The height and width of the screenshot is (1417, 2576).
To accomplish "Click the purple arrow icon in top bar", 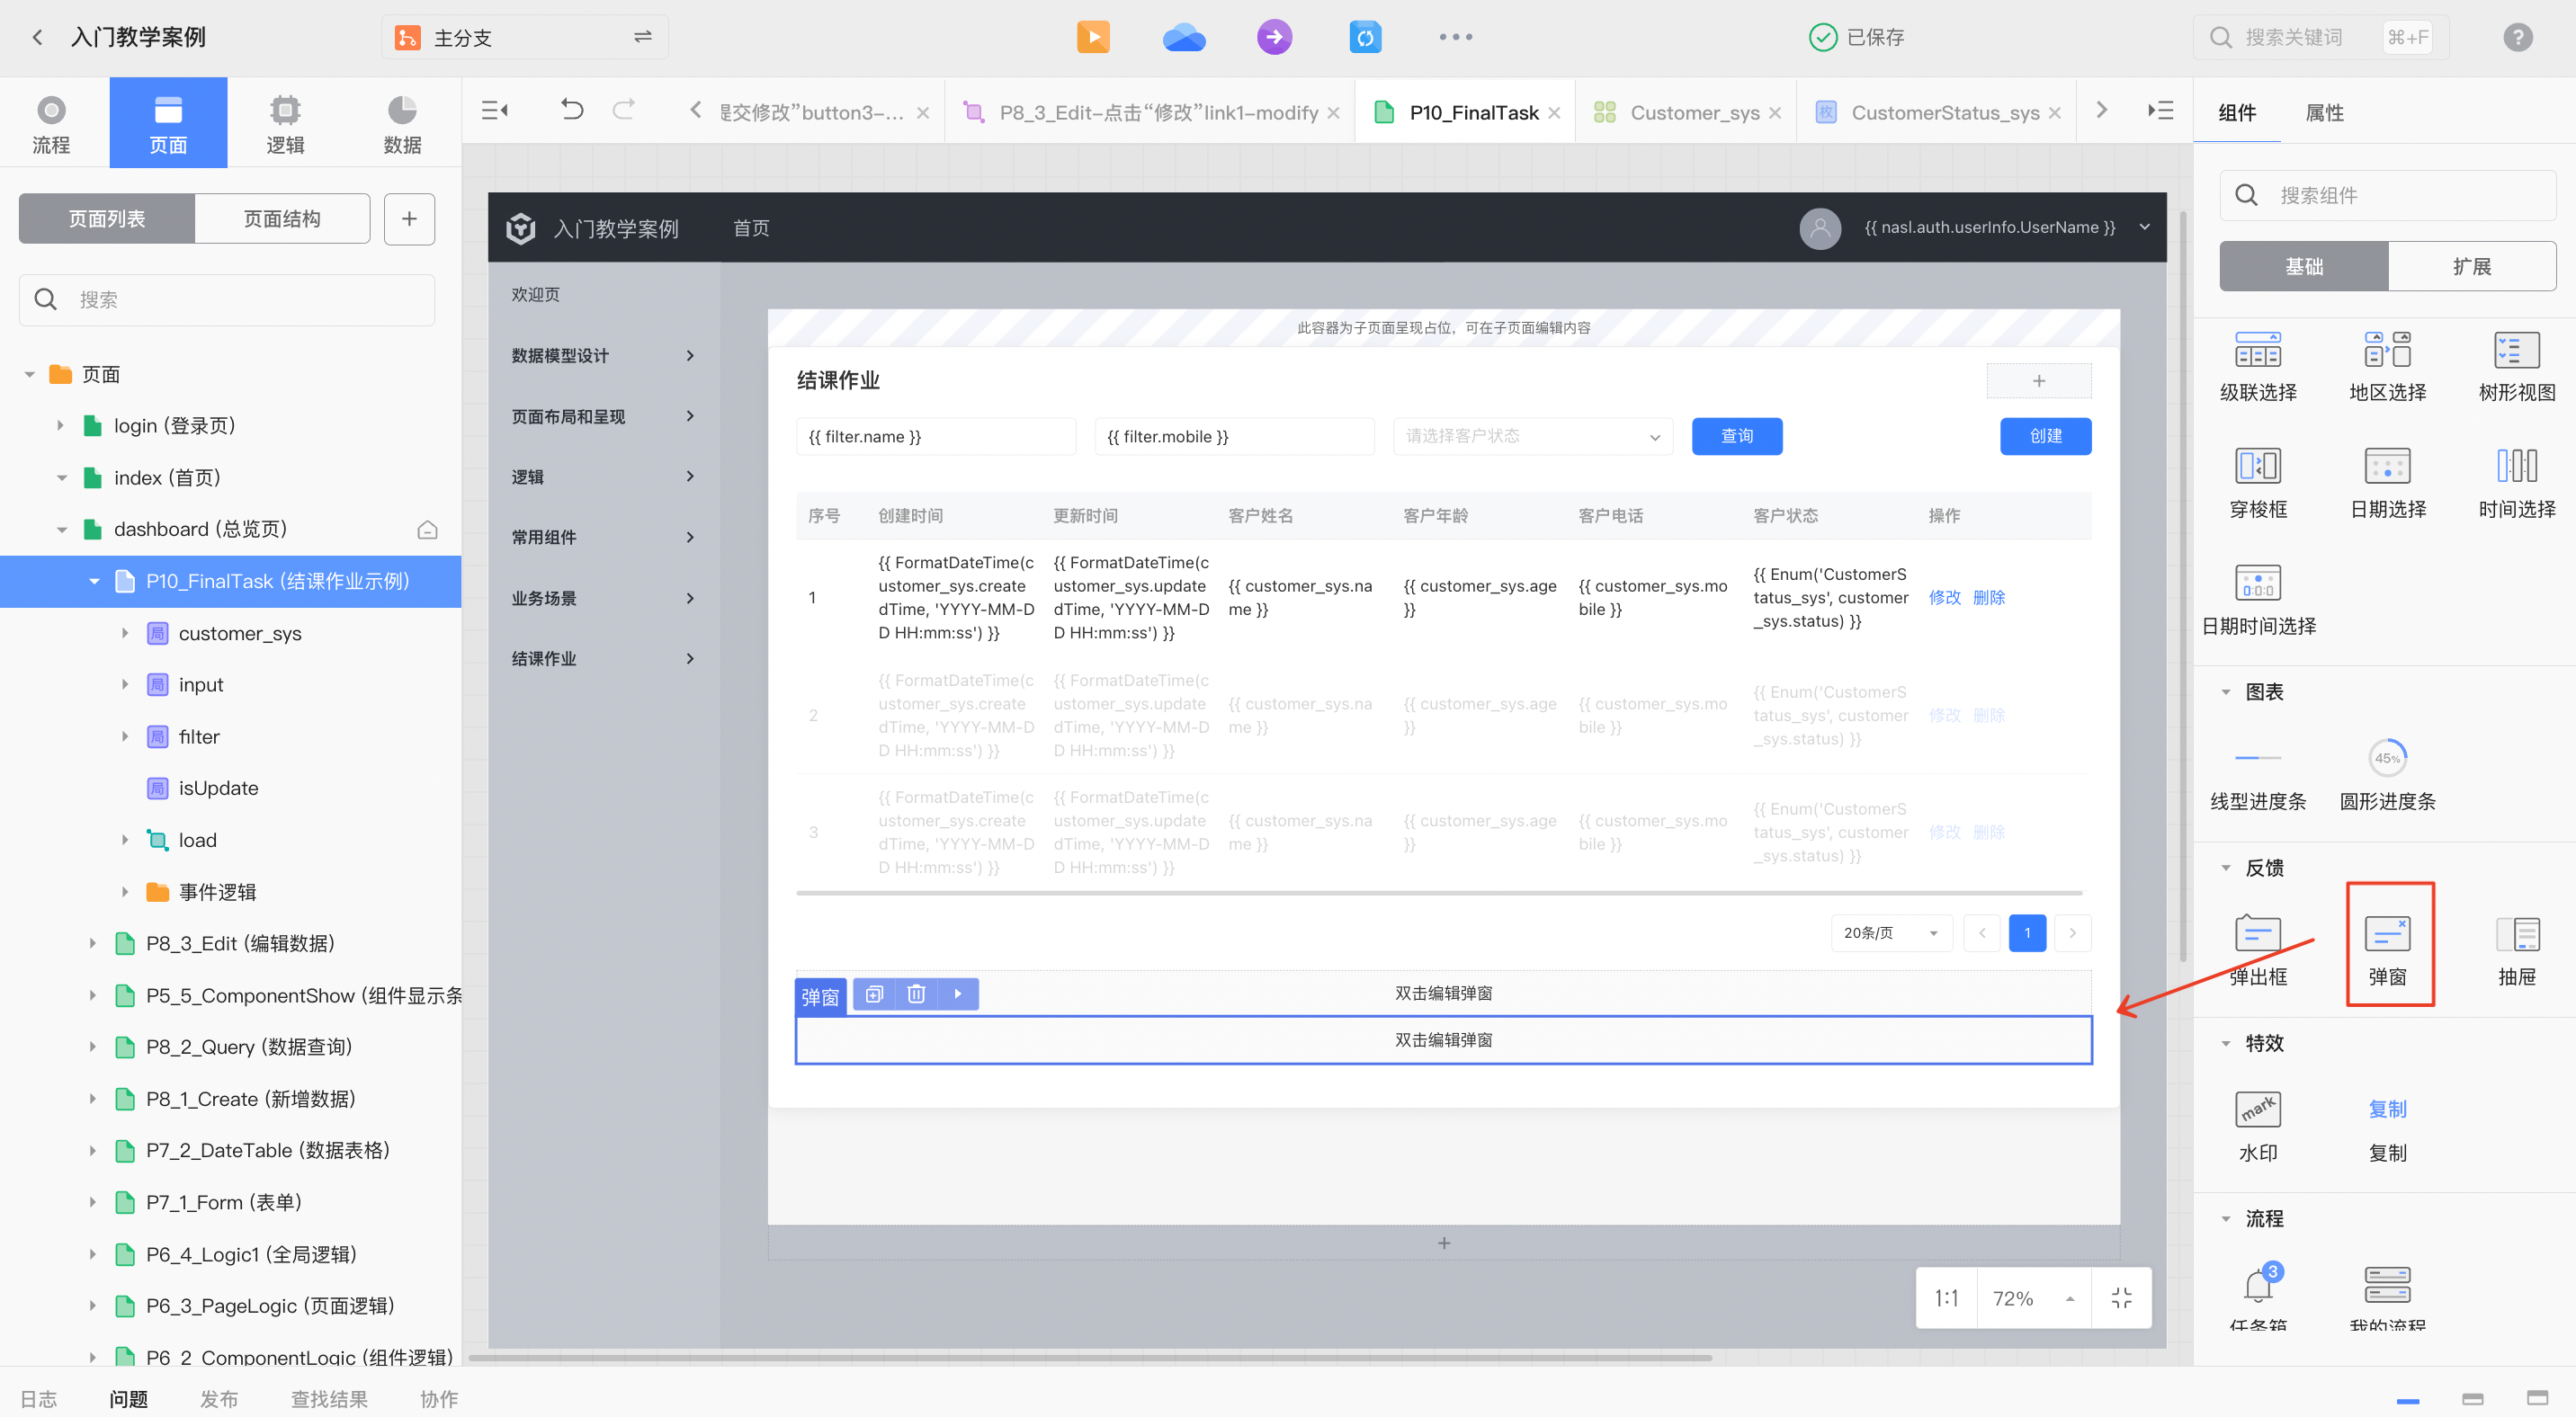I will (x=1274, y=37).
